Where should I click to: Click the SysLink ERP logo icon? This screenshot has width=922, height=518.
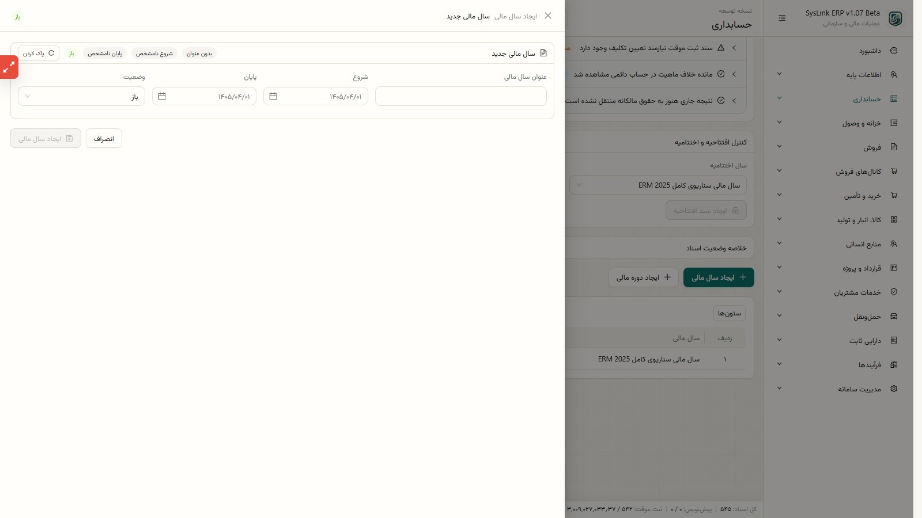[895, 18]
